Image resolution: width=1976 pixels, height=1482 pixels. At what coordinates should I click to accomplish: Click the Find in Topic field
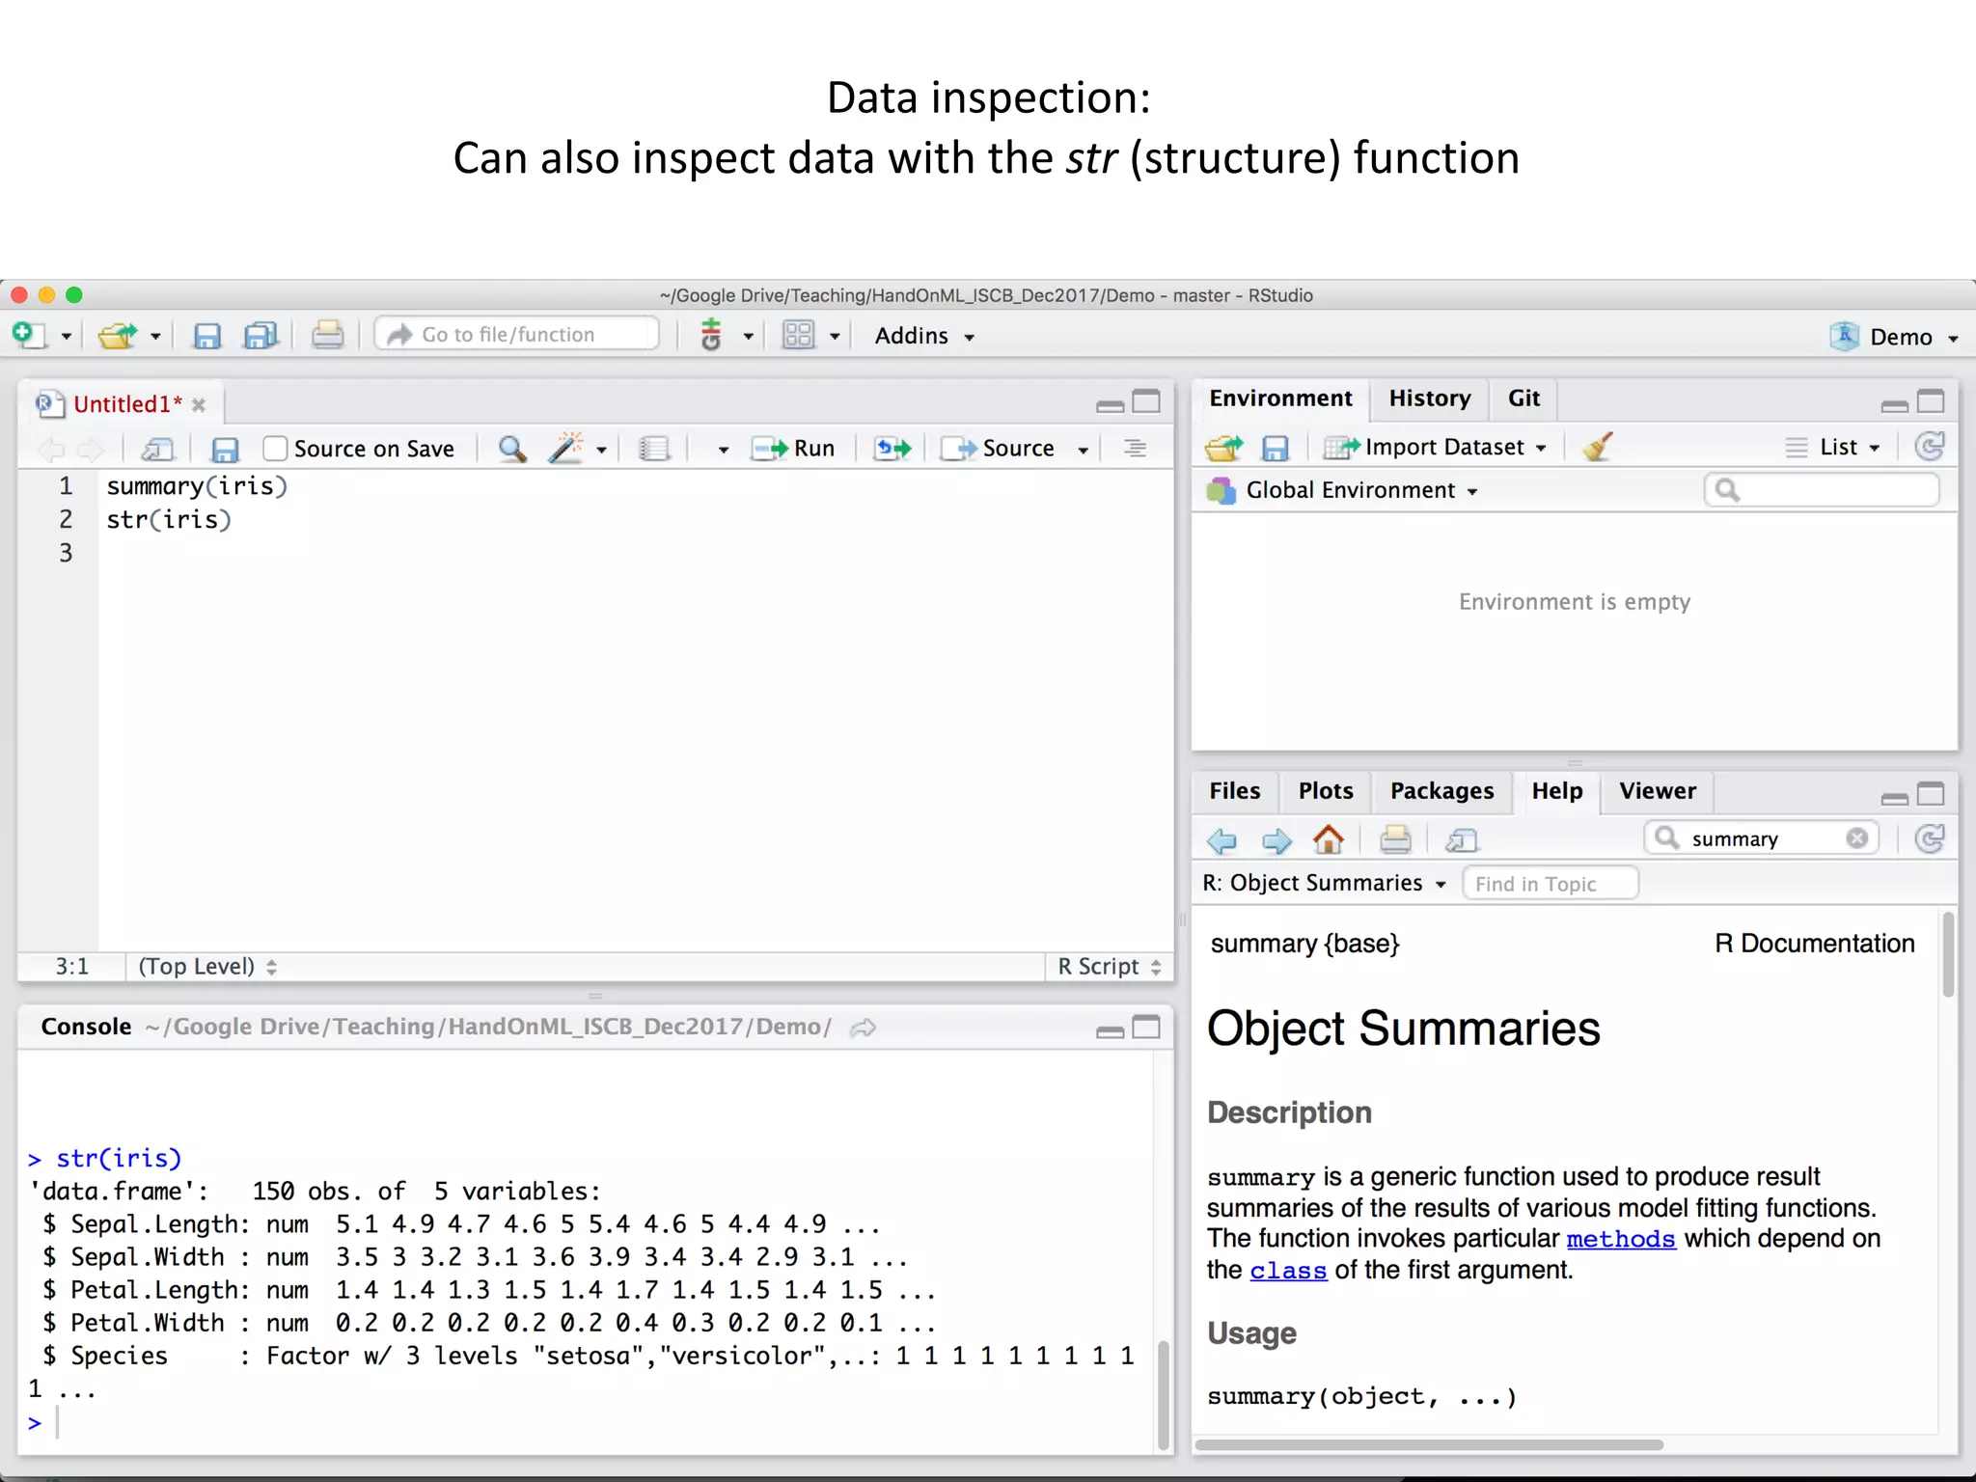click(1551, 884)
